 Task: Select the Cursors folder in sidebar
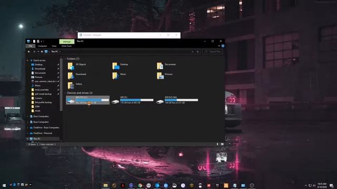(x=36, y=98)
